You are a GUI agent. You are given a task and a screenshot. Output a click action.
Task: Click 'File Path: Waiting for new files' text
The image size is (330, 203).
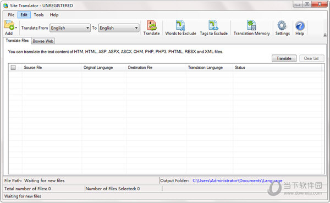coord(35,180)
